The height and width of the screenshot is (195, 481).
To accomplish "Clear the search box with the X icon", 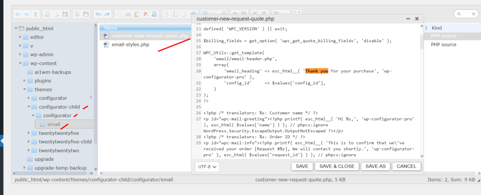I will click(x=473, y=14).
